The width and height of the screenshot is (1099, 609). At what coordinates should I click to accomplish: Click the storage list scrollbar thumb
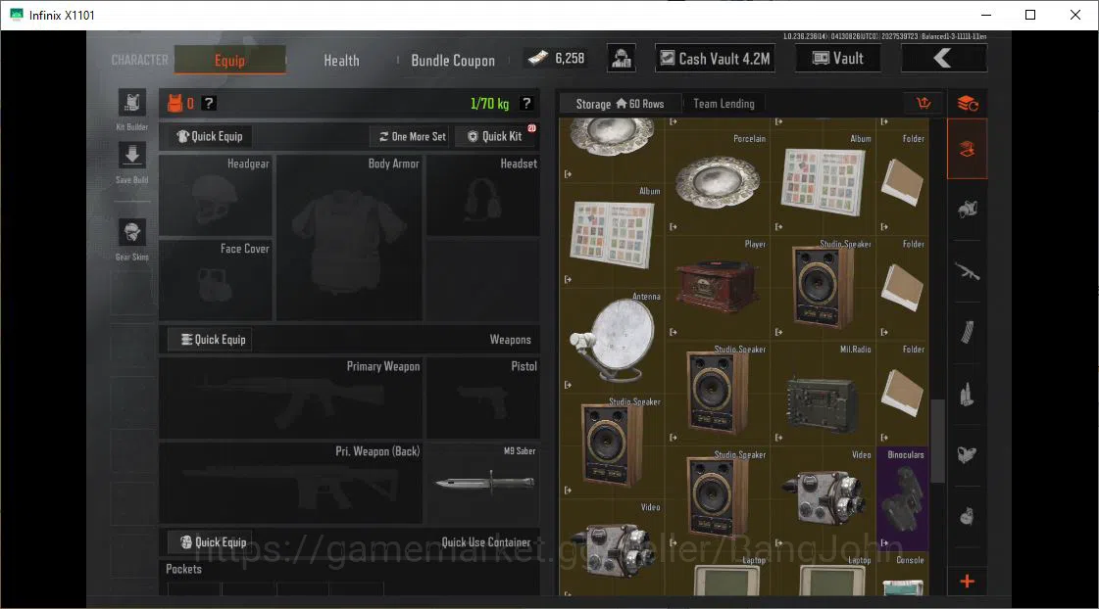[x=937, y=441]
